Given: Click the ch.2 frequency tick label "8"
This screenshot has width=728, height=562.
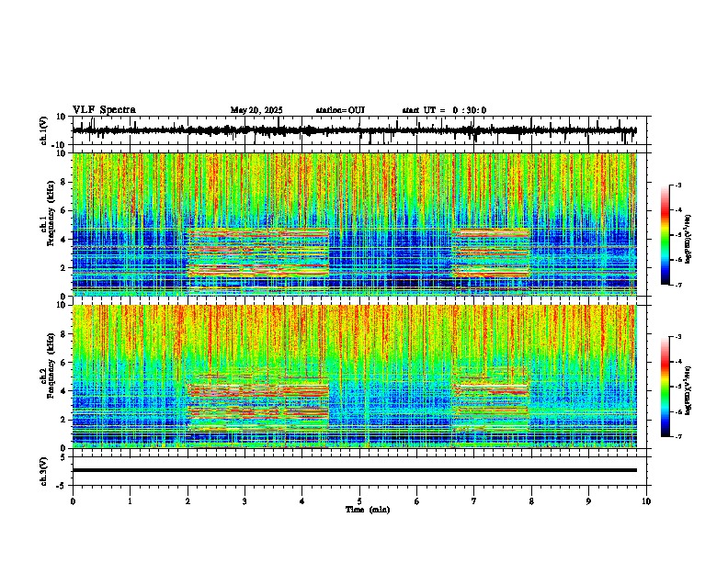Looking at the screenshot, I should click(x=64, y=334).
